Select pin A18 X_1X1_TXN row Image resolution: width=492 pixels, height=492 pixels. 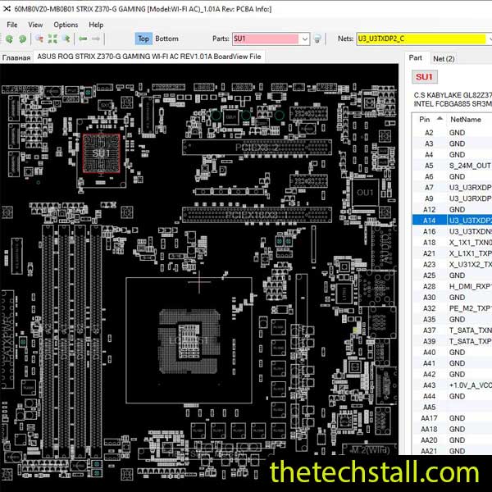pyautogui.click(x=452, y=243)
